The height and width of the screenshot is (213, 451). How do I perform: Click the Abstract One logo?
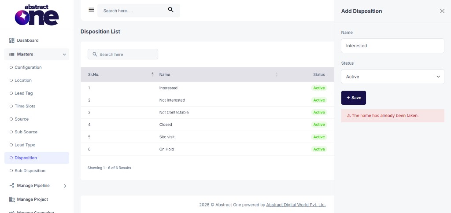coord(37,15)
